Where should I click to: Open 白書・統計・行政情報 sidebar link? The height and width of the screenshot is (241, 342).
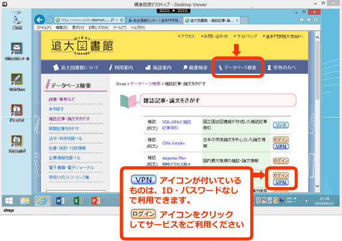(x=67, y=148)
